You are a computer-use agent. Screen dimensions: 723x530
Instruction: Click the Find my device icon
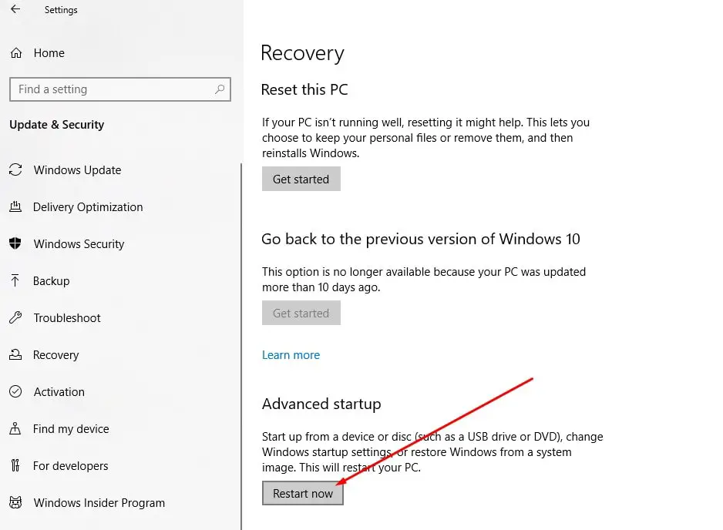[15, 429]
